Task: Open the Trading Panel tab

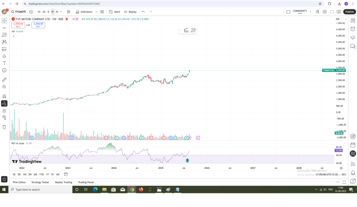Action: [x=86, y=182]
